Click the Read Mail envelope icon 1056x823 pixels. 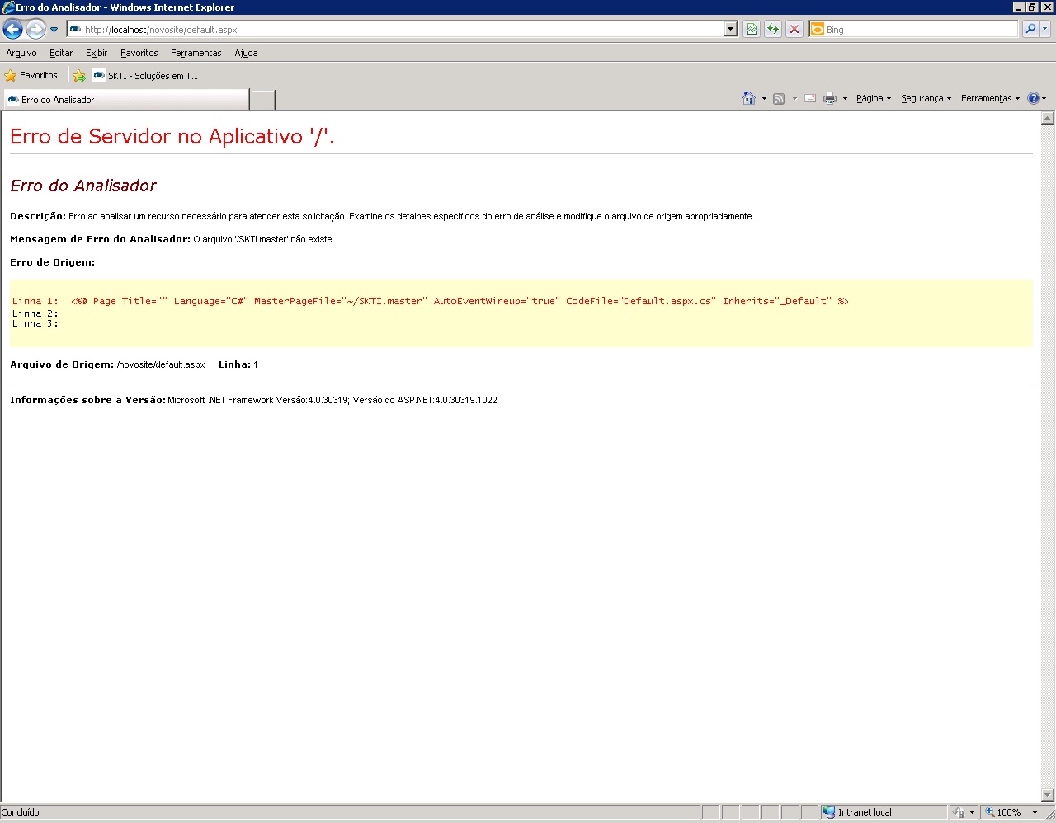pyautogui.click(x=810, y=99)
